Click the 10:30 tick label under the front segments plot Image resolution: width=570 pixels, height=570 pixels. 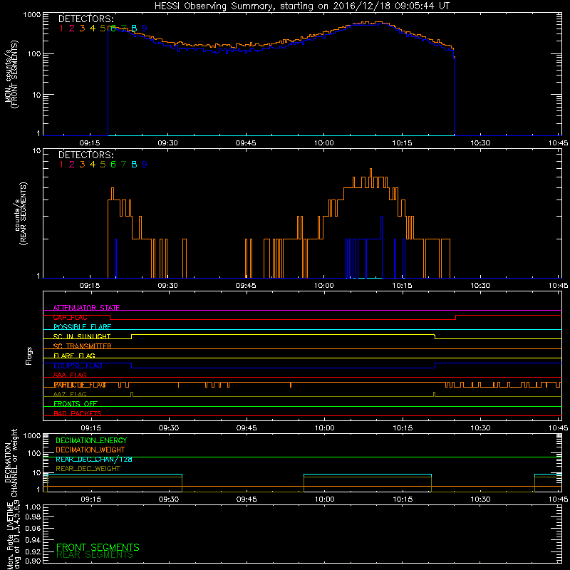[x=480, y=143]
